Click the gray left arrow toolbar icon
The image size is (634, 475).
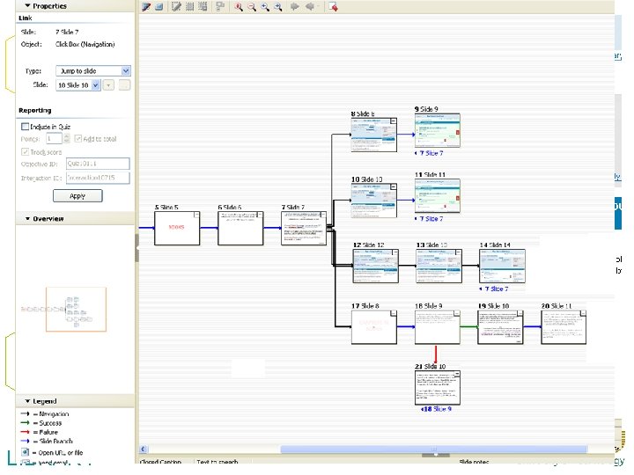point(310,6)
